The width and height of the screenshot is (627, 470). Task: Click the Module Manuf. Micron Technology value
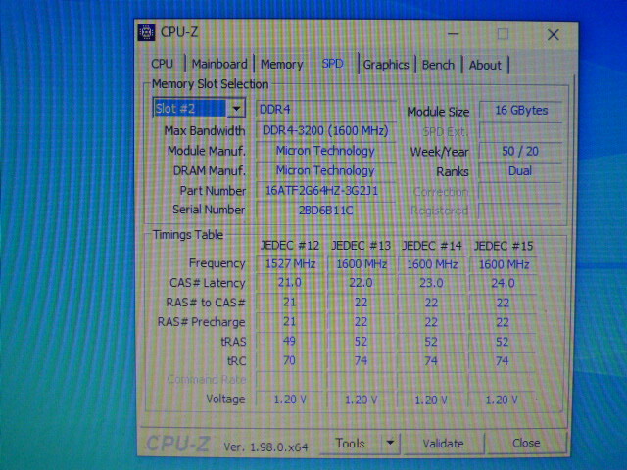(x=326, y=151)
